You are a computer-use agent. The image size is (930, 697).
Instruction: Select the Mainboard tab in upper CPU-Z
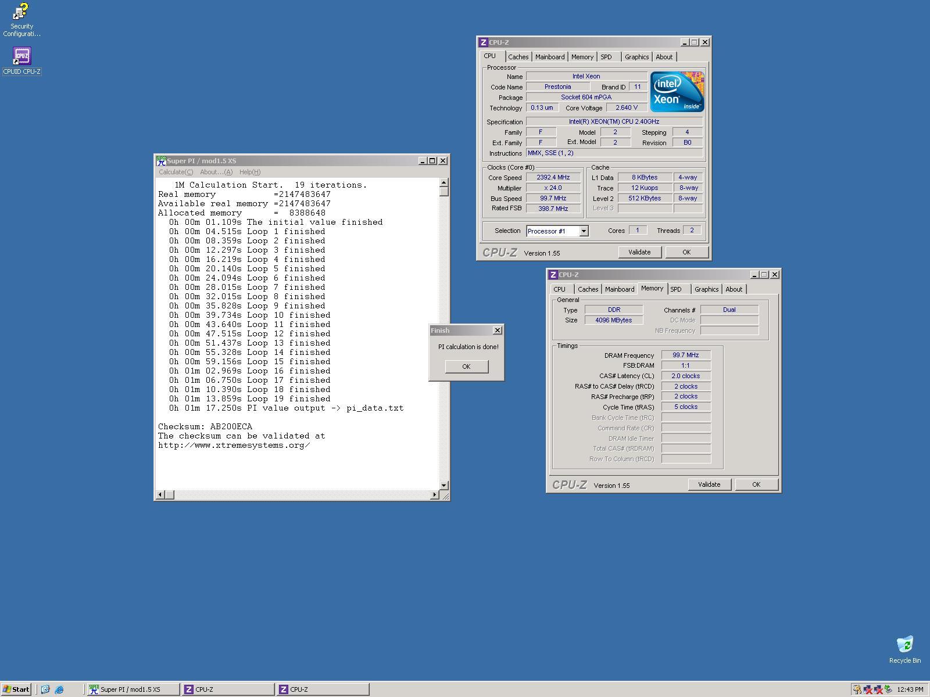(x=550, y=57)
